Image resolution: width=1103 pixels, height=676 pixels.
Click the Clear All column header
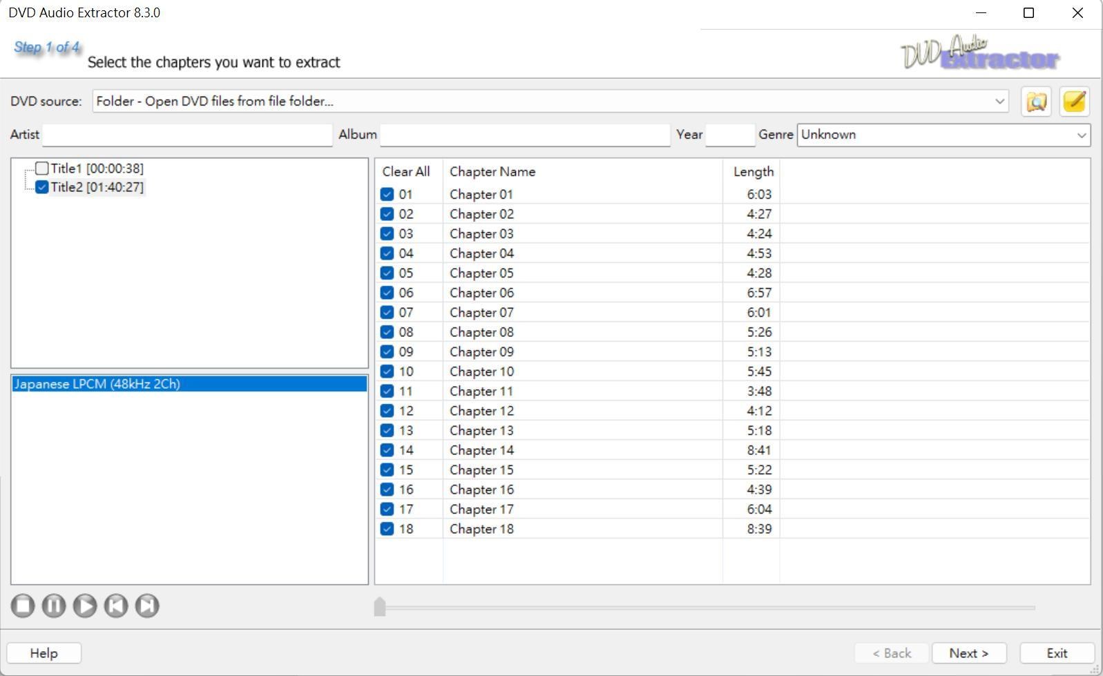406,172
